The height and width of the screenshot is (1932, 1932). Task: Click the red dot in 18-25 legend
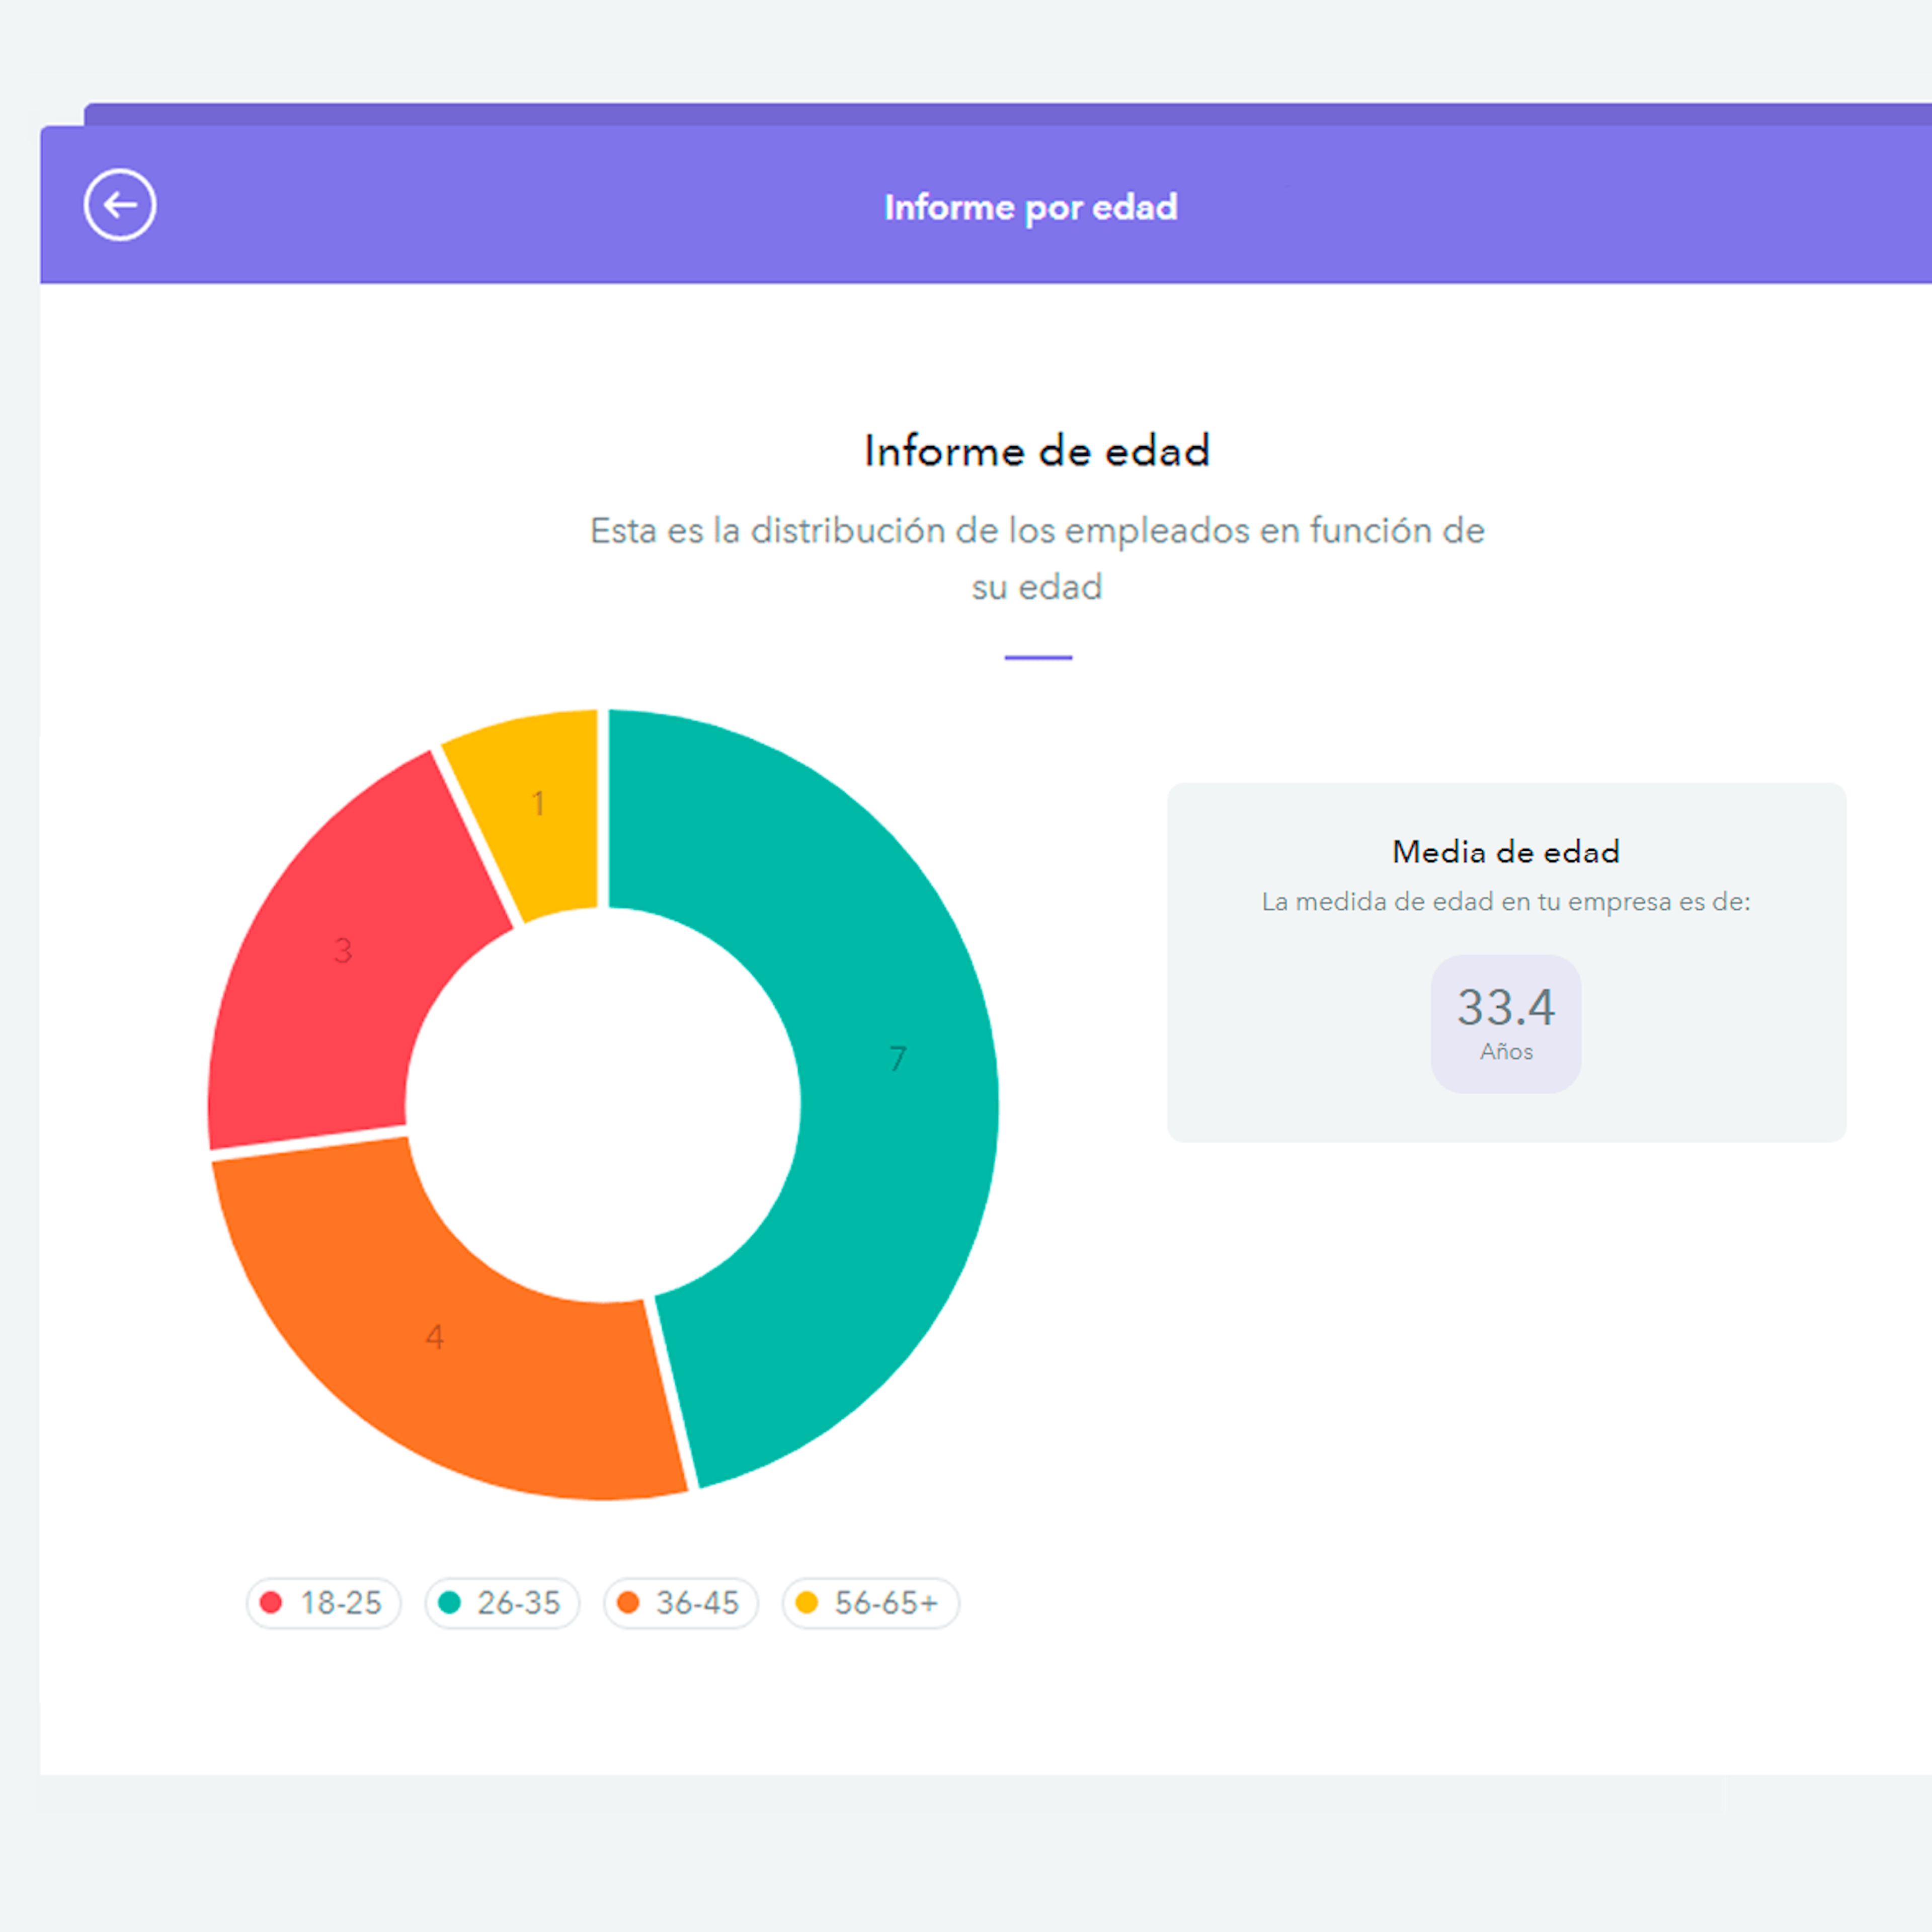pyautogui.click(x=270, y=1603)
